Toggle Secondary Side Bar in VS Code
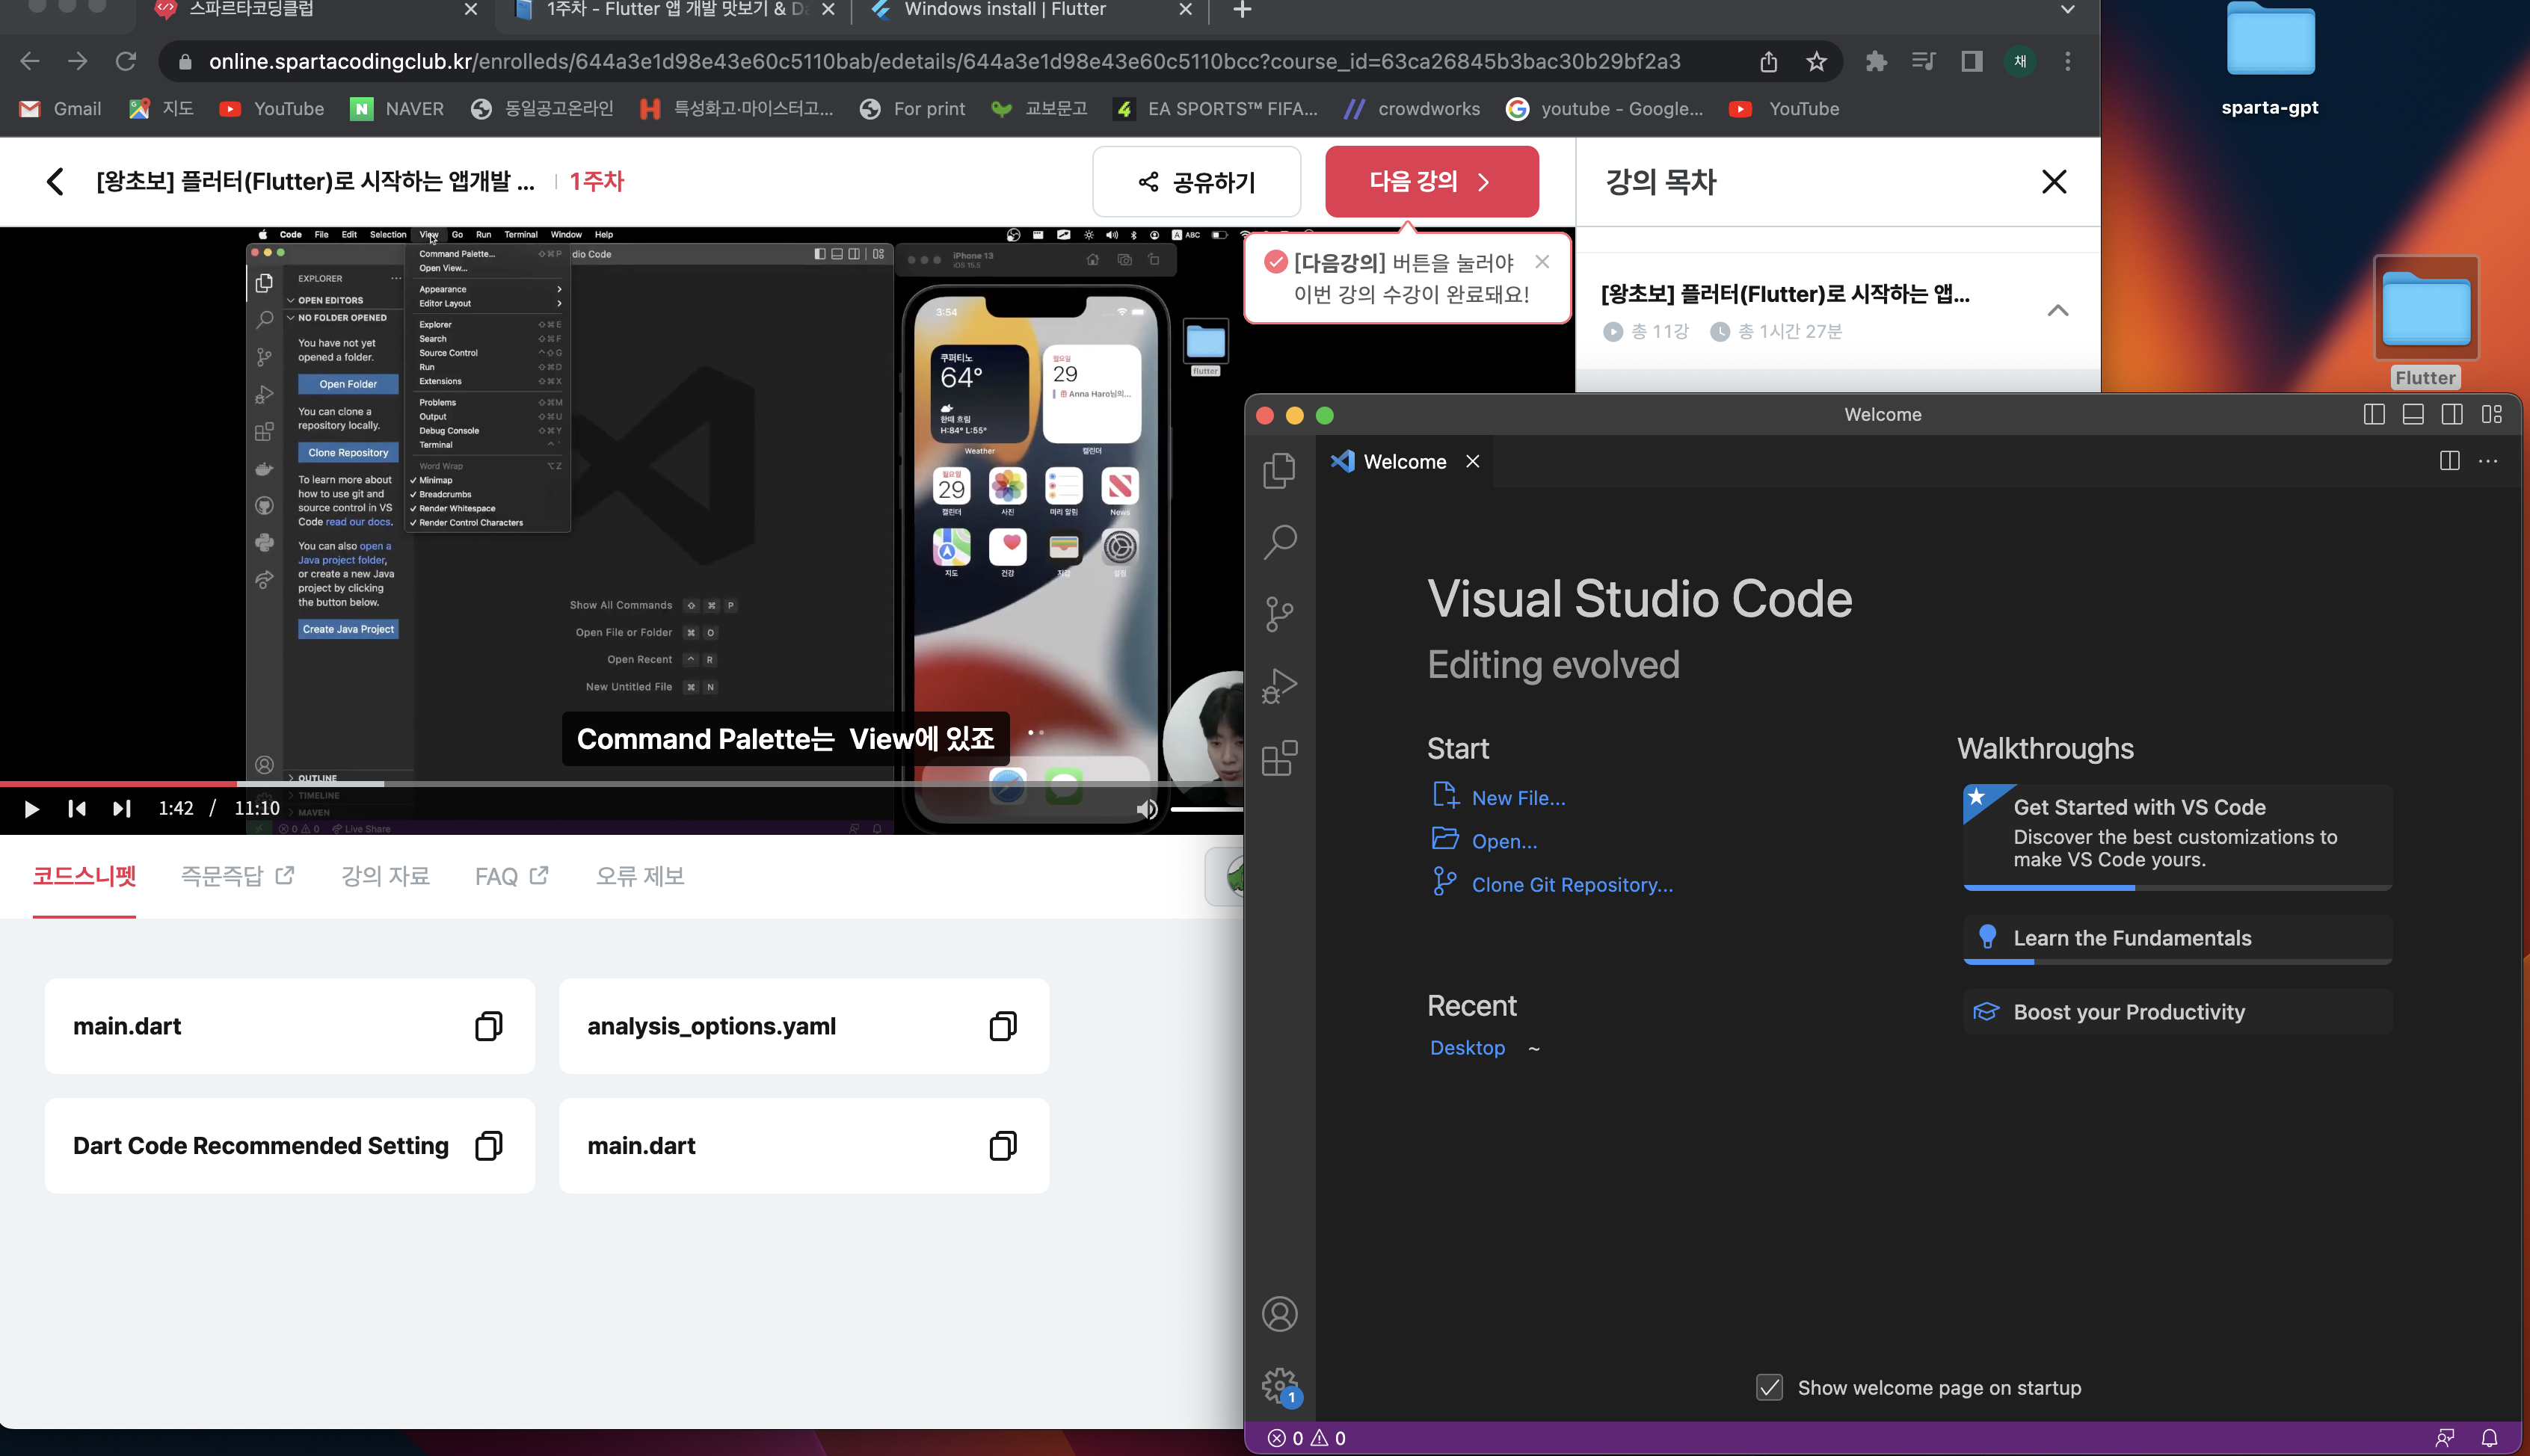The height and width of the screenshot is (1456, 2530). [x=2452, y=414]
